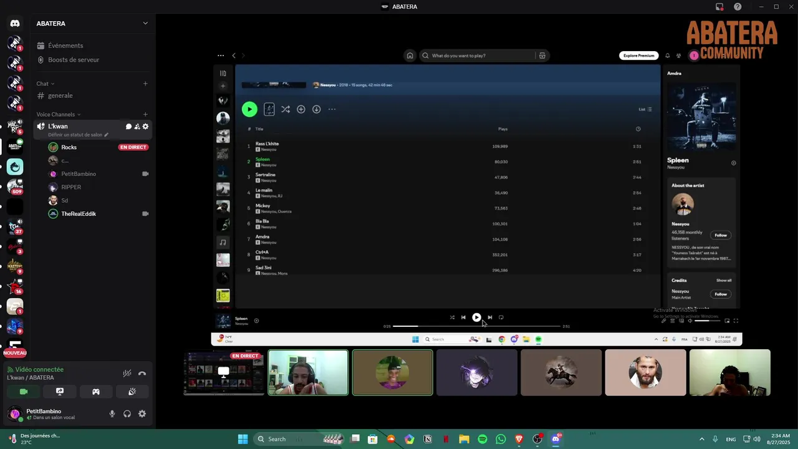Open WhatsApp from the Windows taskbar
The image size is (798, 449).
tap(501, 439)
